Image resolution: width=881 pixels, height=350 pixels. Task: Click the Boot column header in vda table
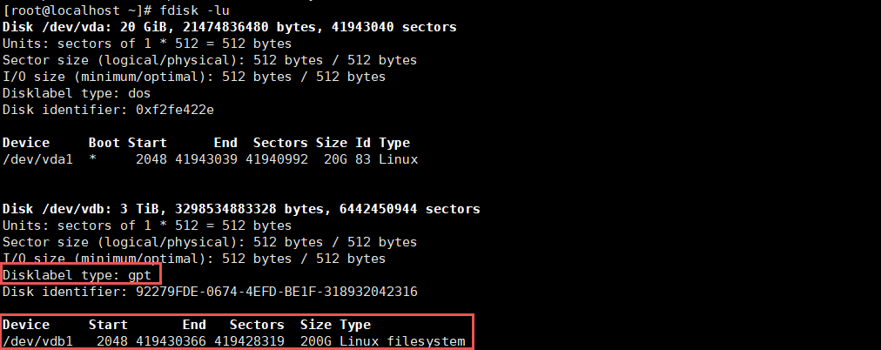pos(104,143)
